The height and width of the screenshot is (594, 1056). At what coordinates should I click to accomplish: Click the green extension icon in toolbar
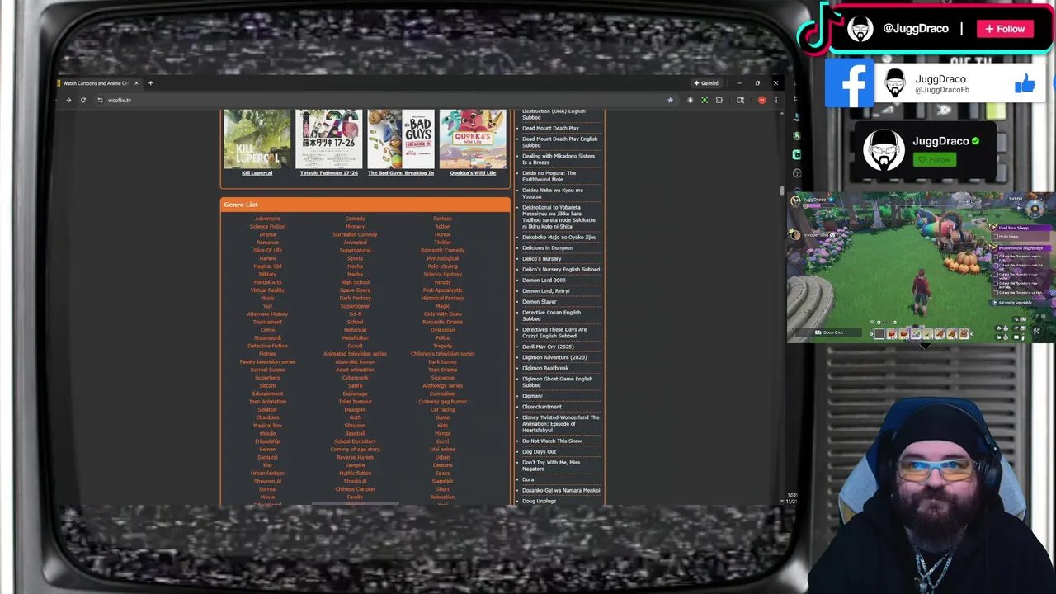pos(705,100)
